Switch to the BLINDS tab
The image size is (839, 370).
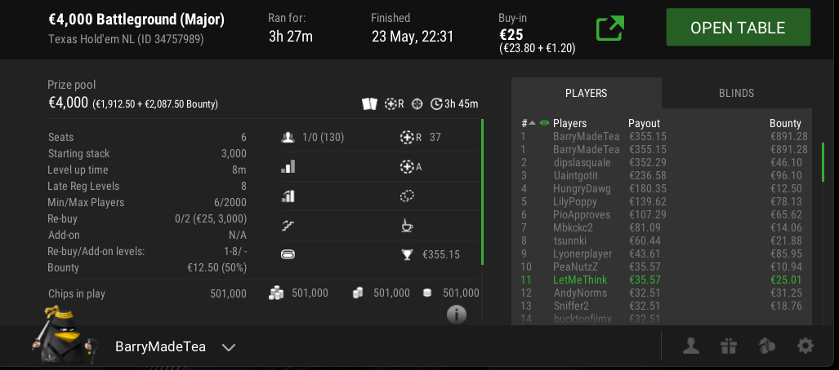tap(736, 93)
